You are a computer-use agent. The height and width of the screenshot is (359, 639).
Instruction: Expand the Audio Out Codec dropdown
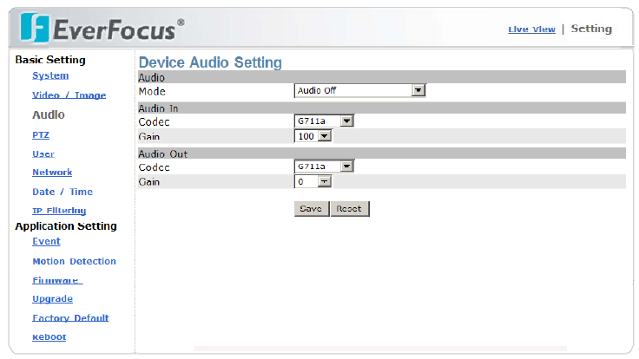347,166
